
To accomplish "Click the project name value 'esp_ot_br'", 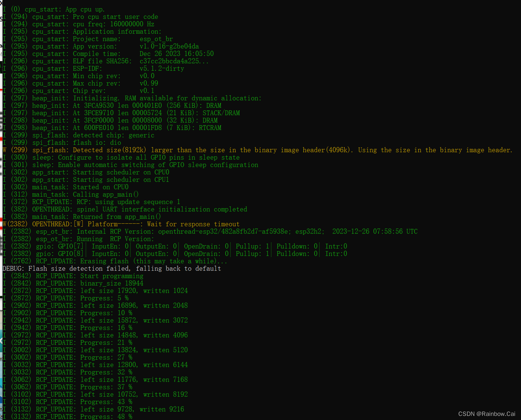I will coord(156,39).
